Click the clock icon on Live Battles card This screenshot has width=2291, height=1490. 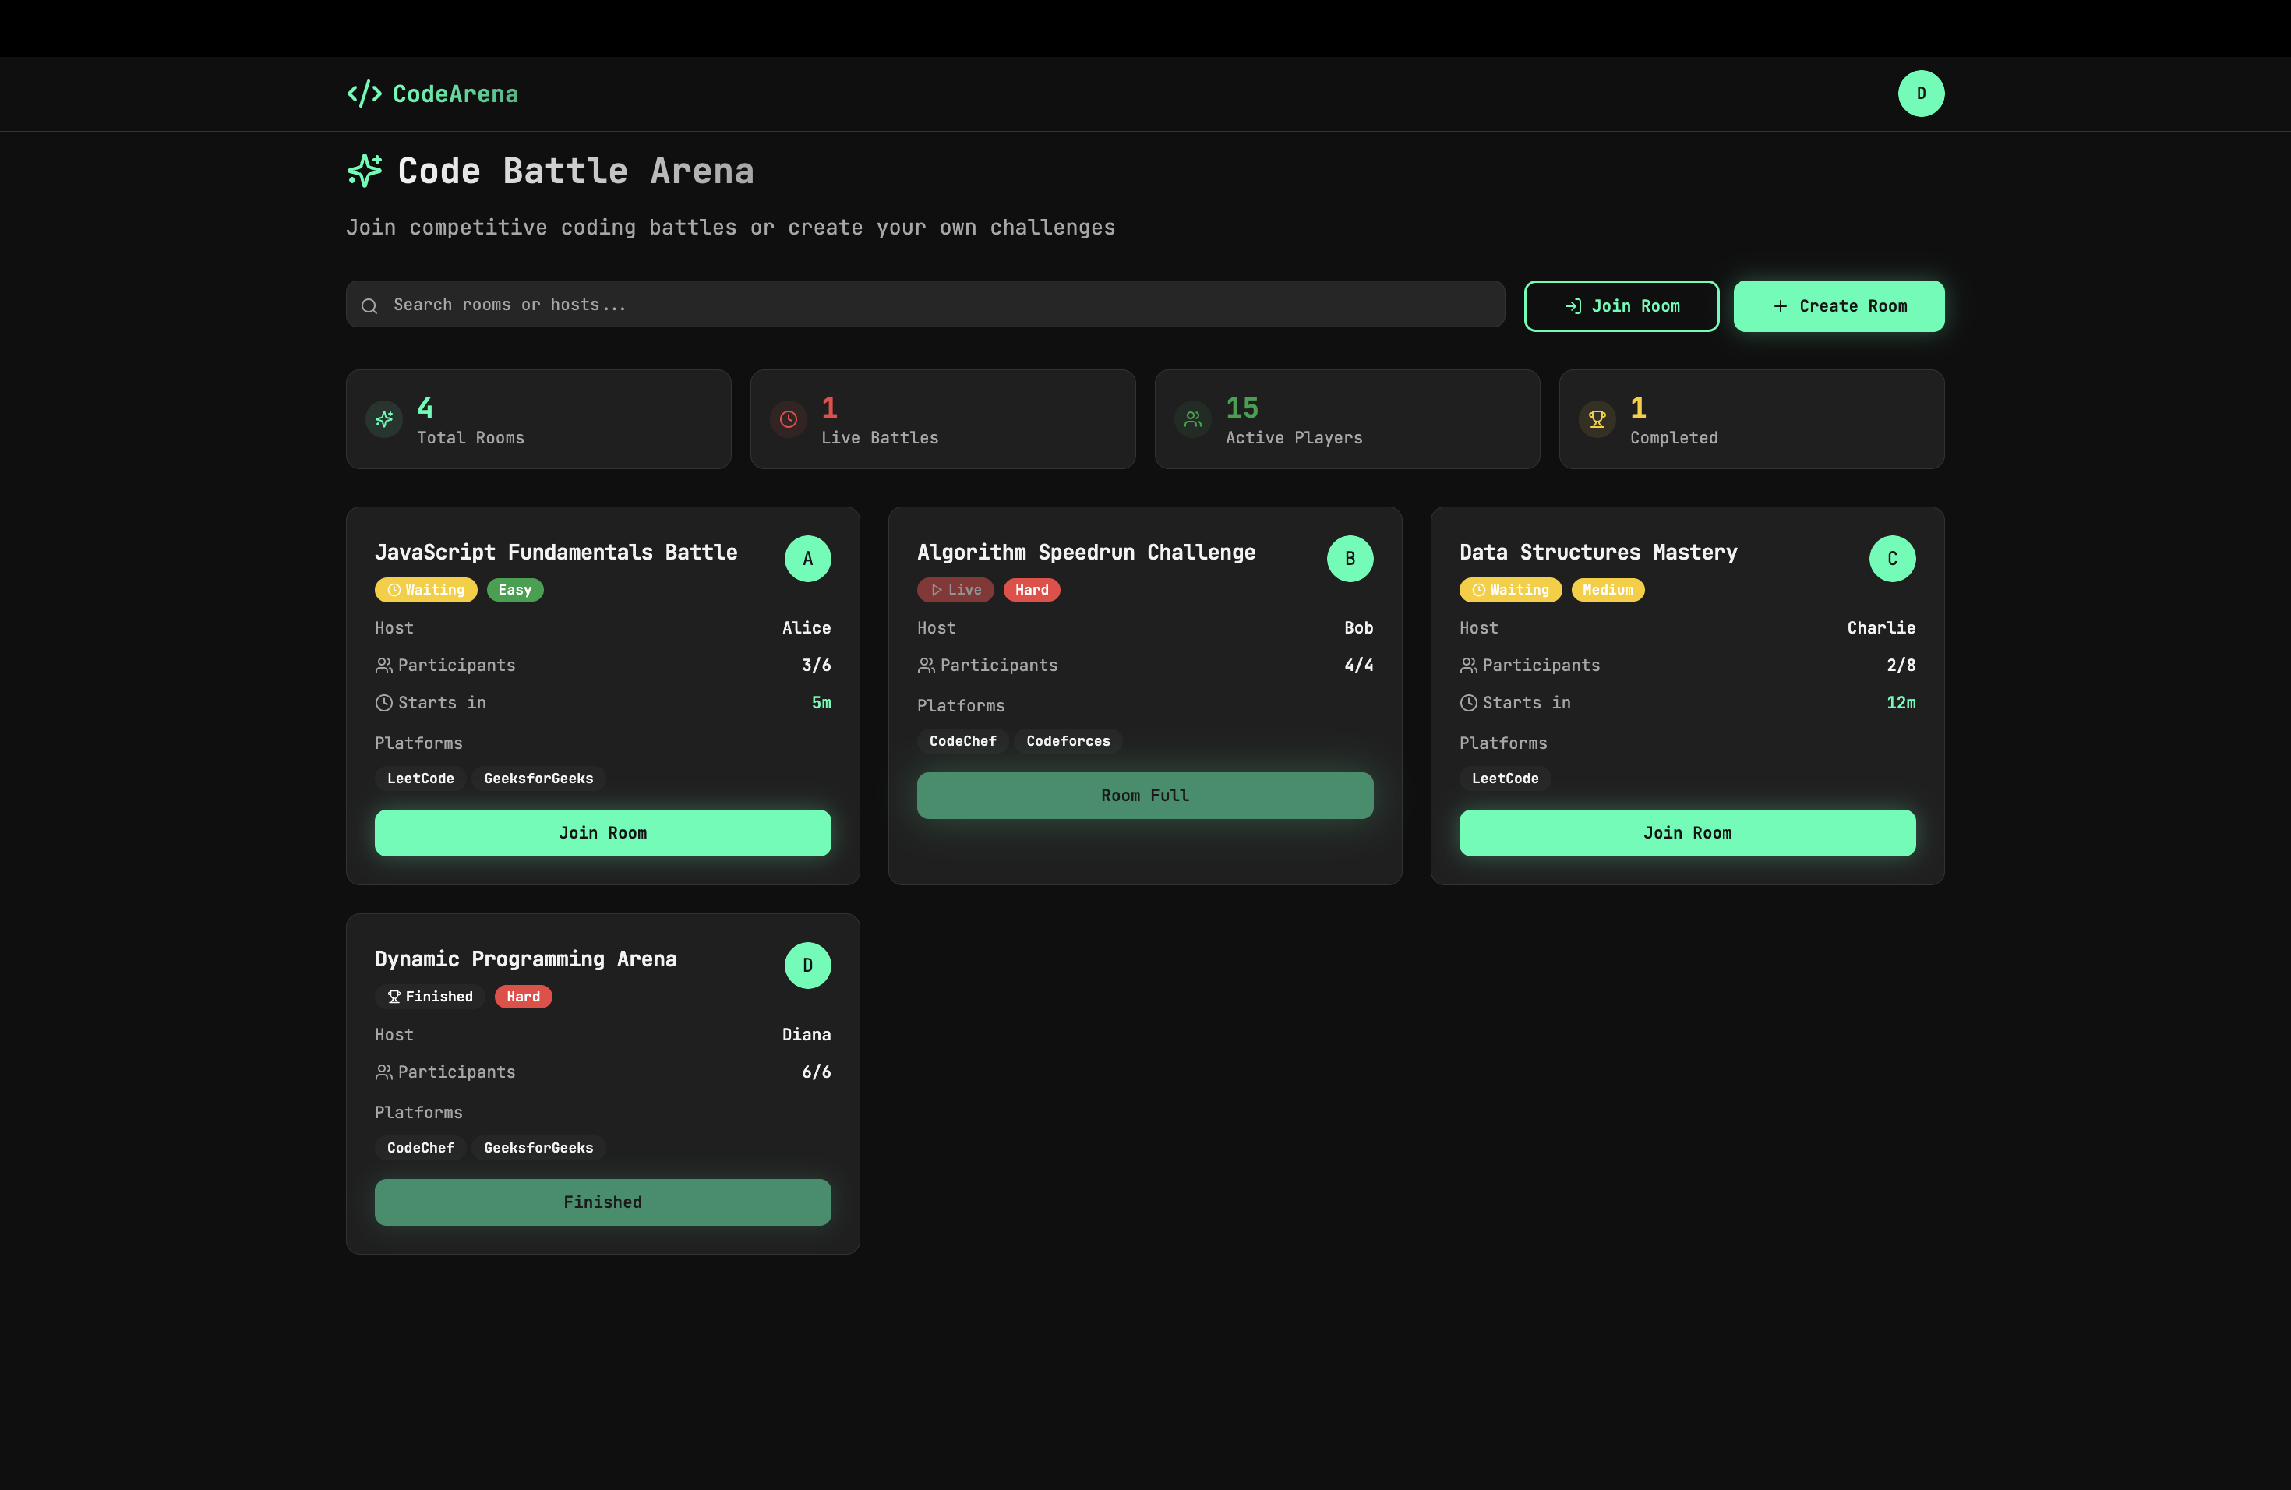[787, 420]
